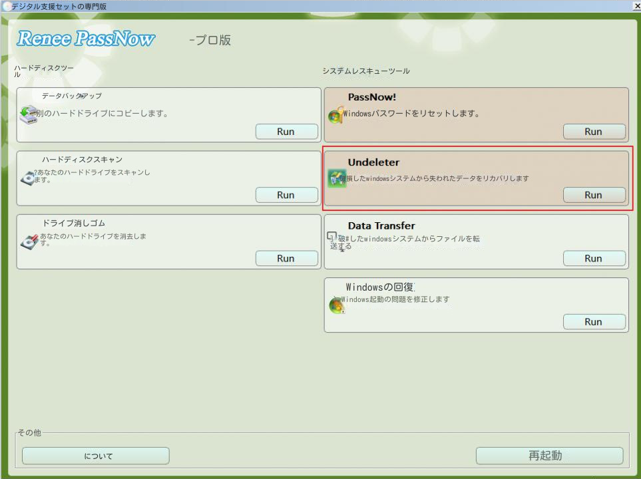Image resolution: width=641 pixels, height=479 pixels.
Task: Click the title bar application icon
Action: (x=7, y=6)
